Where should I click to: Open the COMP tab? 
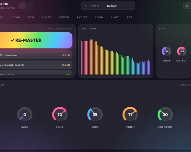click(16, 17)
